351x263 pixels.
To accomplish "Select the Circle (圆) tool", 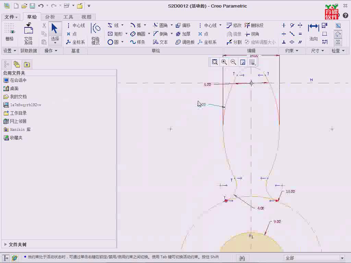I will coord(113,42).
